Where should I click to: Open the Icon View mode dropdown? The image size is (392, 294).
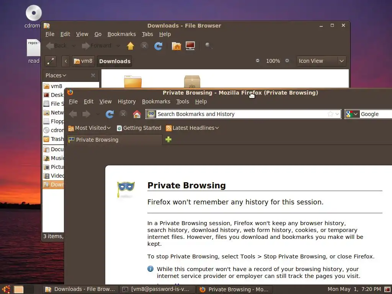pyautogui.click(x=321, y=61)
